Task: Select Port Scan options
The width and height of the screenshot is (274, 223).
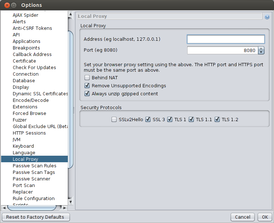Action: [x=24, y=185]
